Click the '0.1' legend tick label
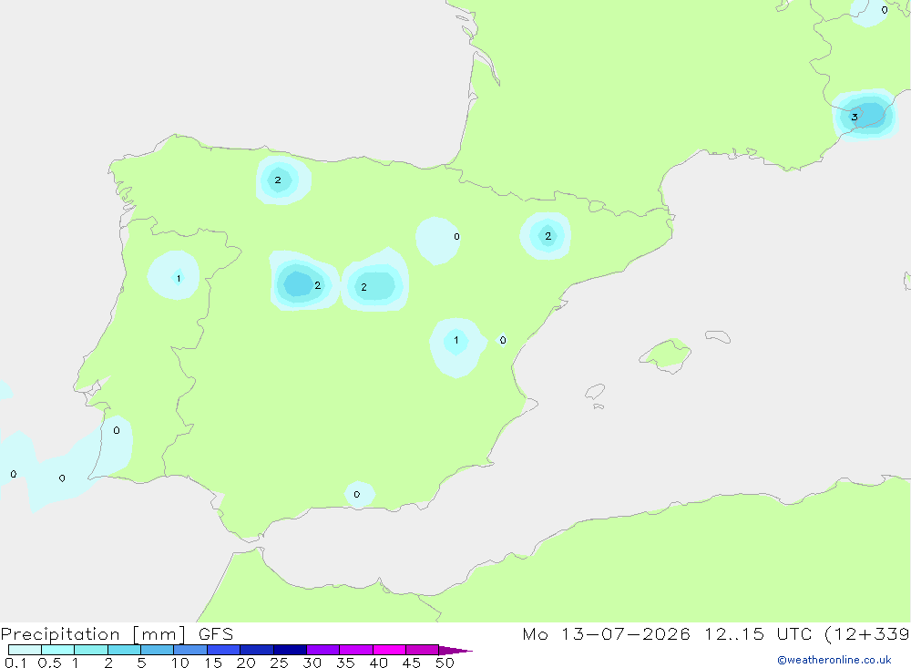The width and height of the screenshot is (911, 668). [x=15, y=663]
